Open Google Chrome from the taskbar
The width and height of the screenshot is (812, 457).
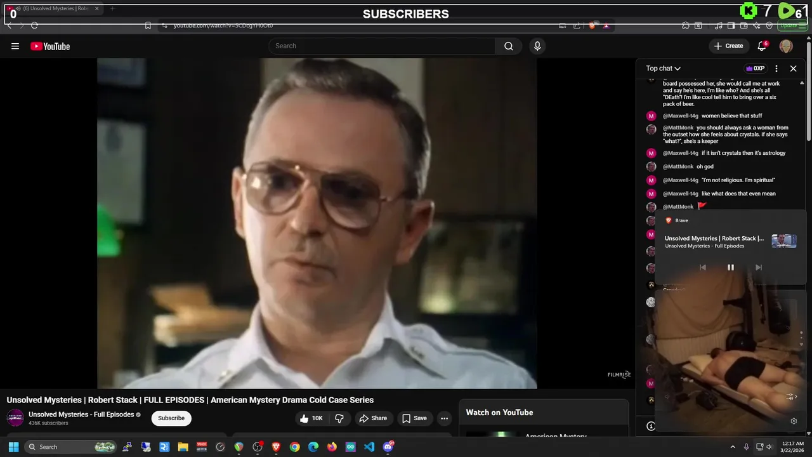(x=294, y=447)
